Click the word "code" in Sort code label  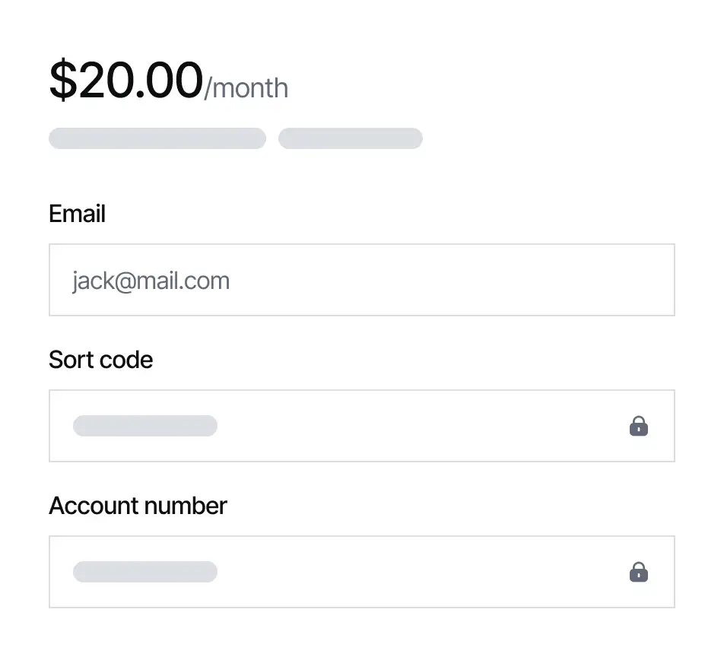130,360
